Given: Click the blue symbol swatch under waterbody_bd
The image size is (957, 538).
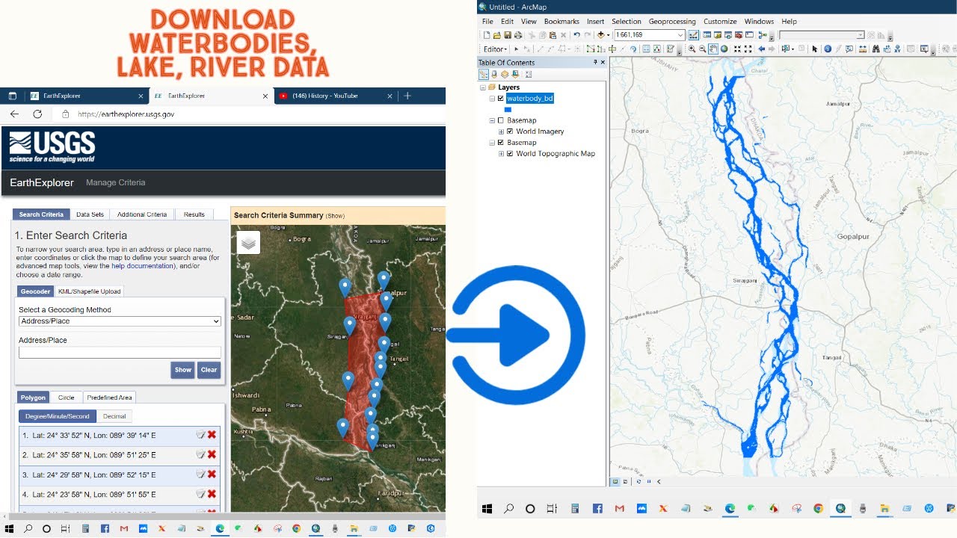Looking at the screenshot, I should click(508, 110).
